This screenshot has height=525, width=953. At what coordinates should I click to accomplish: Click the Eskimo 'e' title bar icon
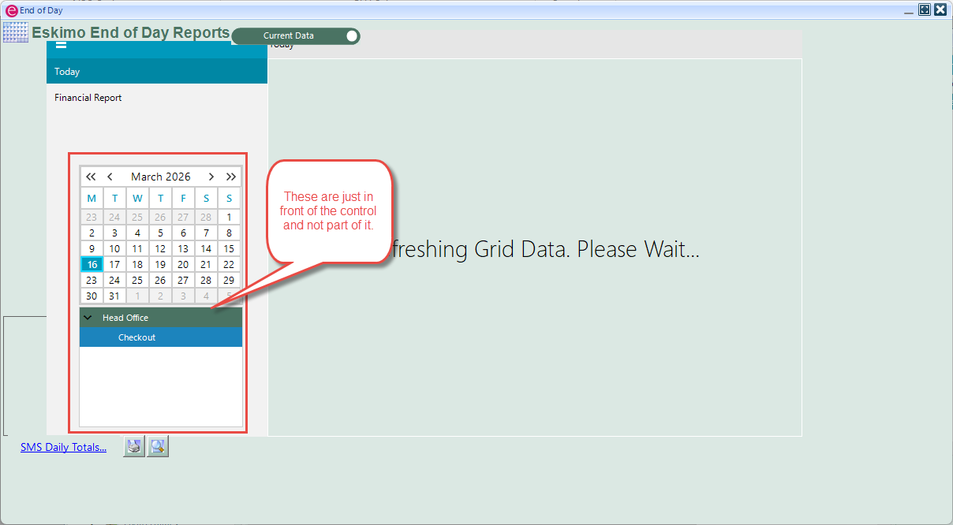click(11, 10)
